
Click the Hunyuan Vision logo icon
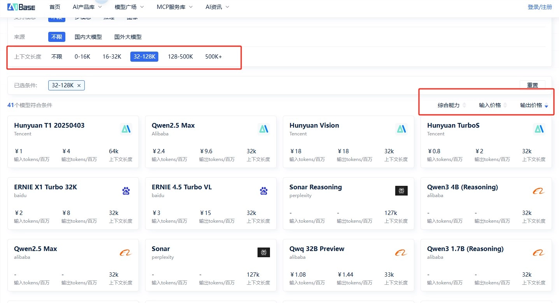click(401, 129)
